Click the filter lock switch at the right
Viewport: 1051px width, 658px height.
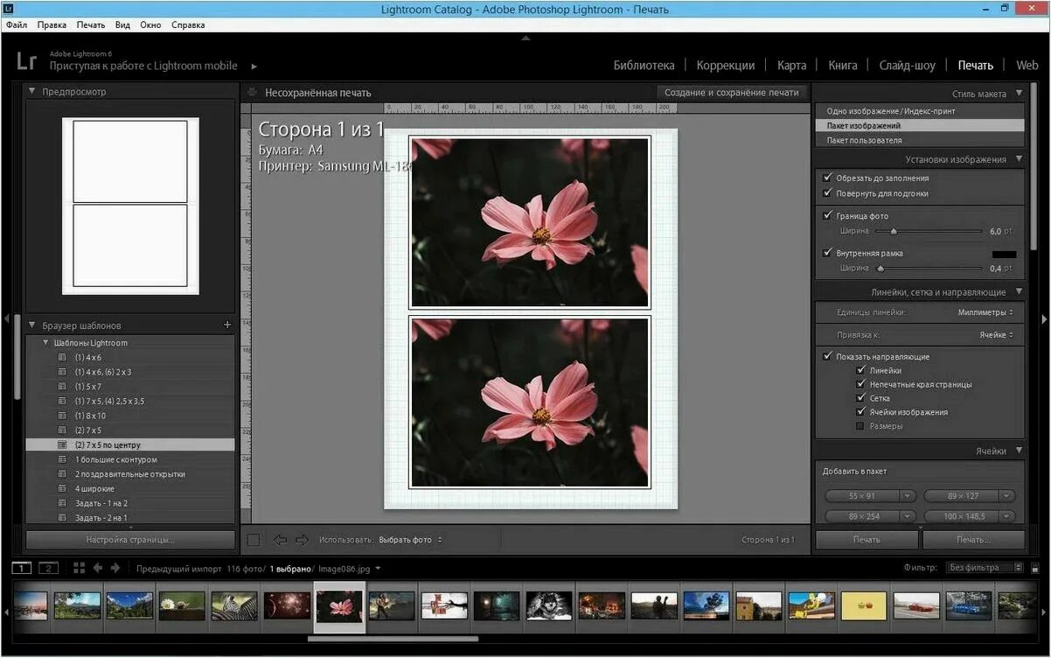[1035, 568]
